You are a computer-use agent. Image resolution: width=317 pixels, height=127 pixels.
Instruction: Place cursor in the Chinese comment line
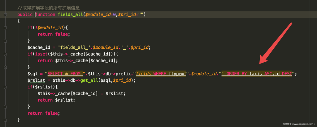click(x=48, y=8)
